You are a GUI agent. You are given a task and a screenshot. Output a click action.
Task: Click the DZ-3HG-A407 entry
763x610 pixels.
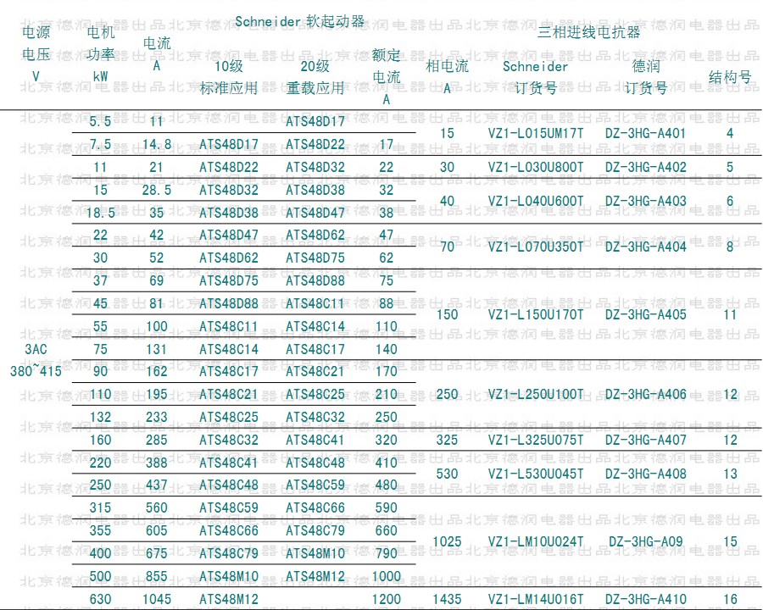tap(645, 441)
